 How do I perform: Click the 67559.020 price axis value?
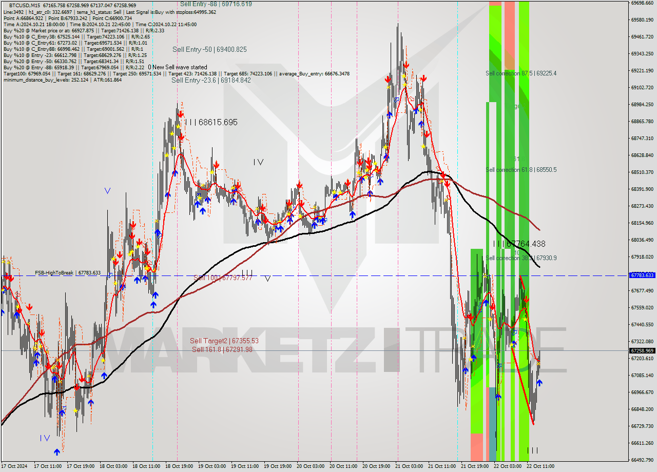click(x=642, y=307)
